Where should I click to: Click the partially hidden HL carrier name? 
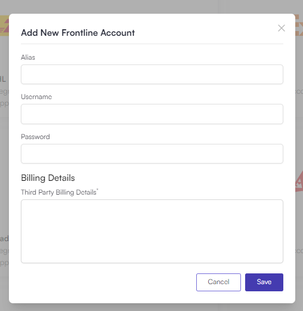(3, 79)
